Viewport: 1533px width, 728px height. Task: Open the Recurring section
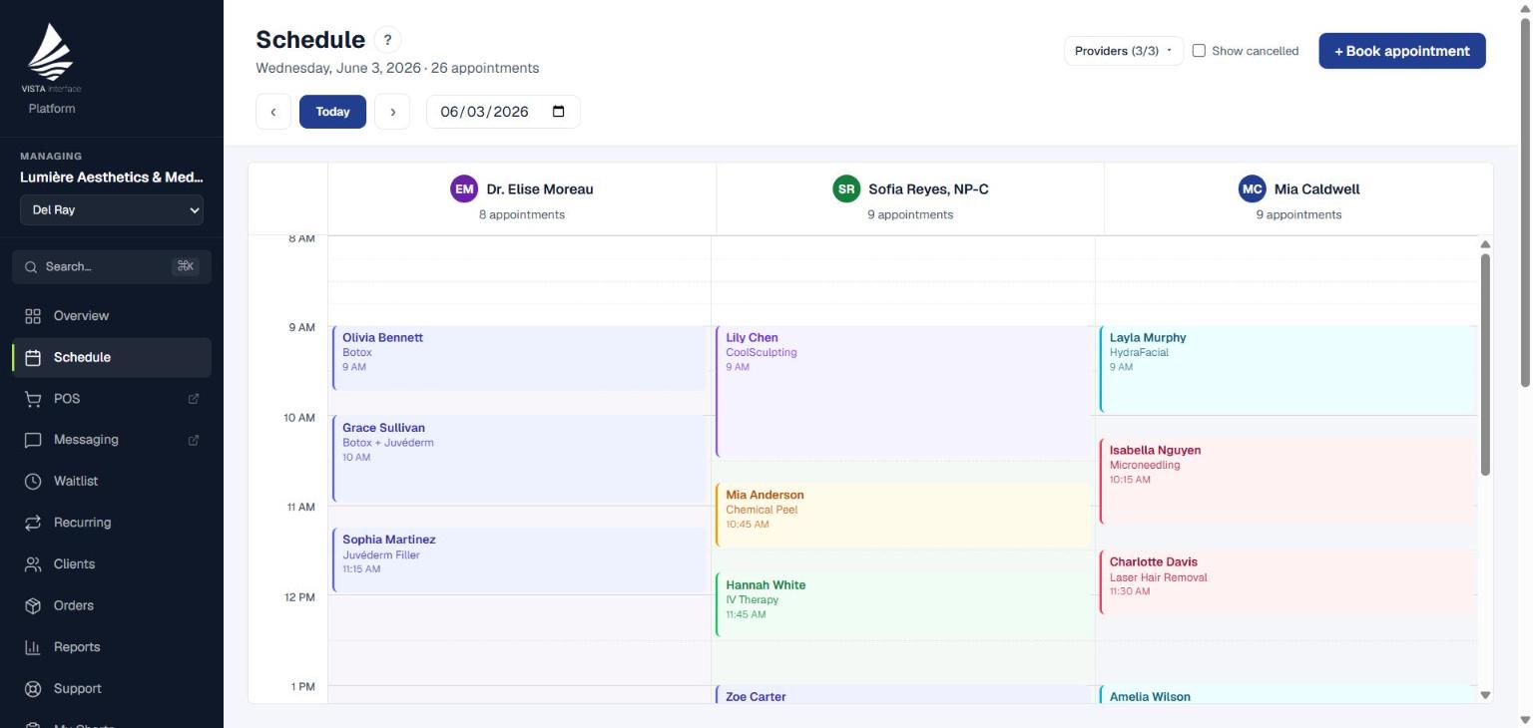click(112, 523)
